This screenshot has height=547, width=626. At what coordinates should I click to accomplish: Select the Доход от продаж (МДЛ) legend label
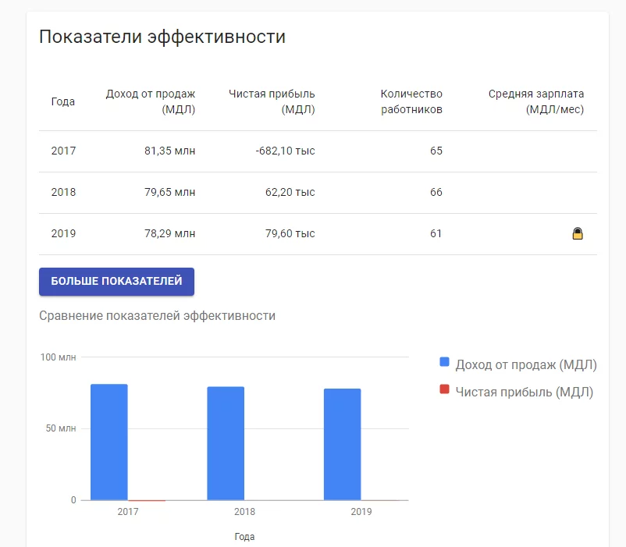[526, 364]
